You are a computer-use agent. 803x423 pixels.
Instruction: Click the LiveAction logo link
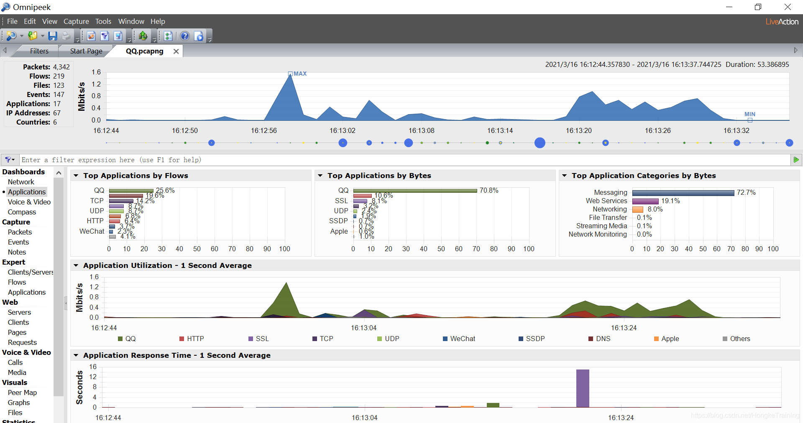coord(782,22)
